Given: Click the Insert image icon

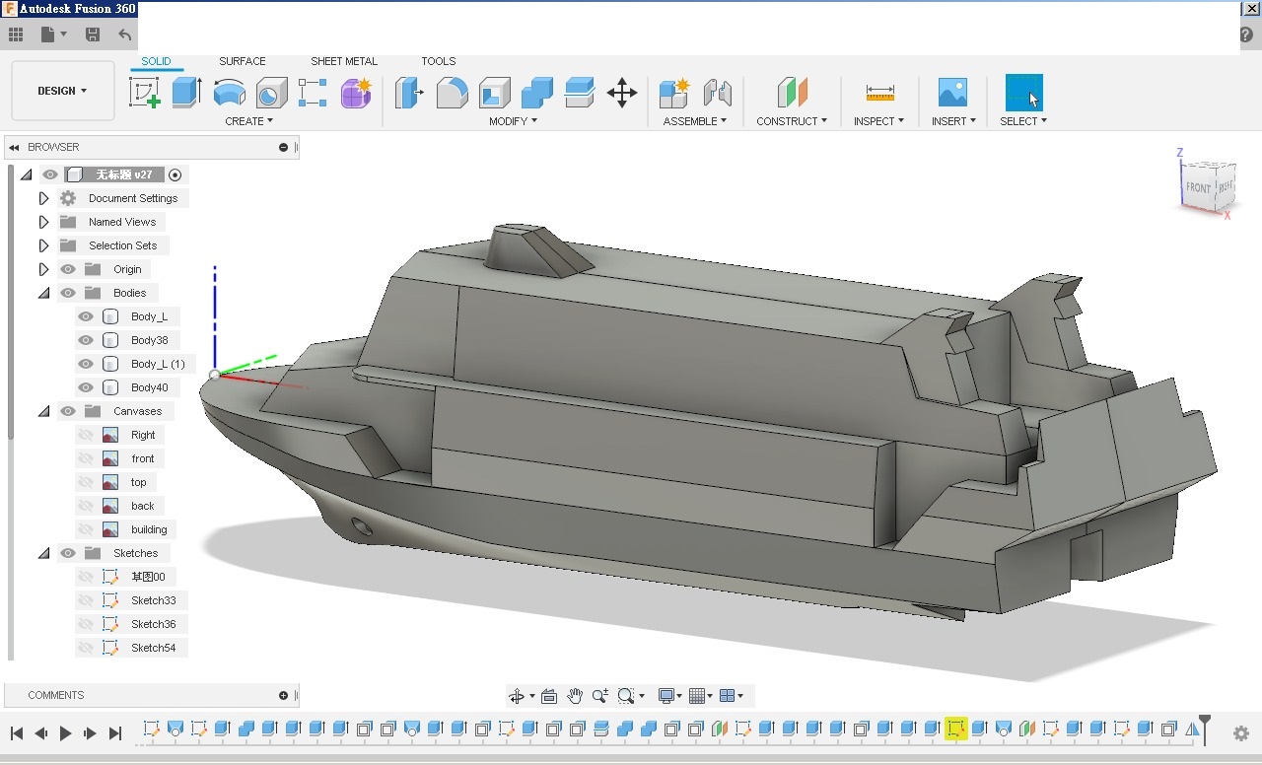Looking at the screenshot, I should pos(952,93).
